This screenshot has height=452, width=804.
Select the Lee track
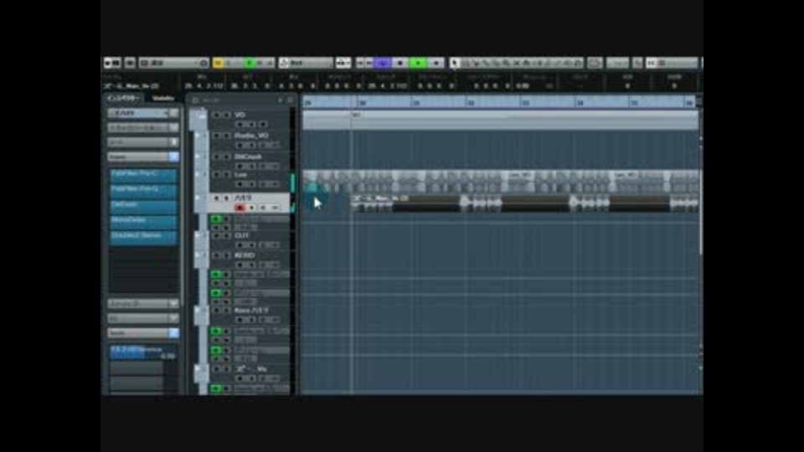tap(240, 175)
